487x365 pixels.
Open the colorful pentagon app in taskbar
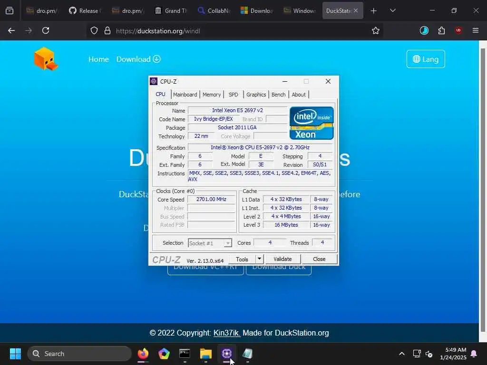pos(164,354)
